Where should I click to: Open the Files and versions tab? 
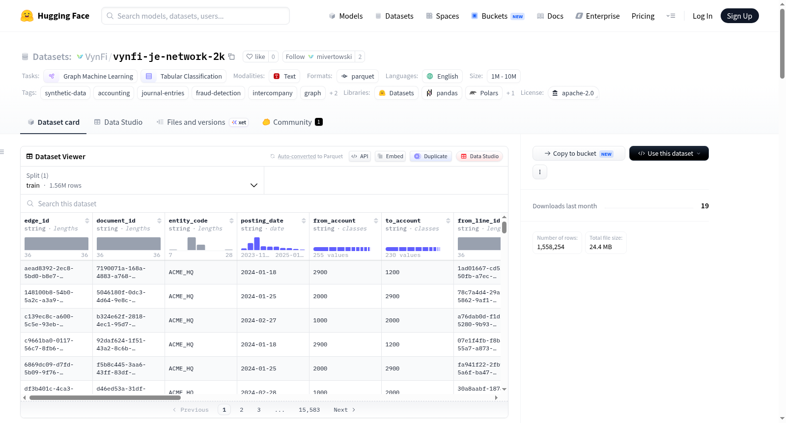tap(202, 122)
